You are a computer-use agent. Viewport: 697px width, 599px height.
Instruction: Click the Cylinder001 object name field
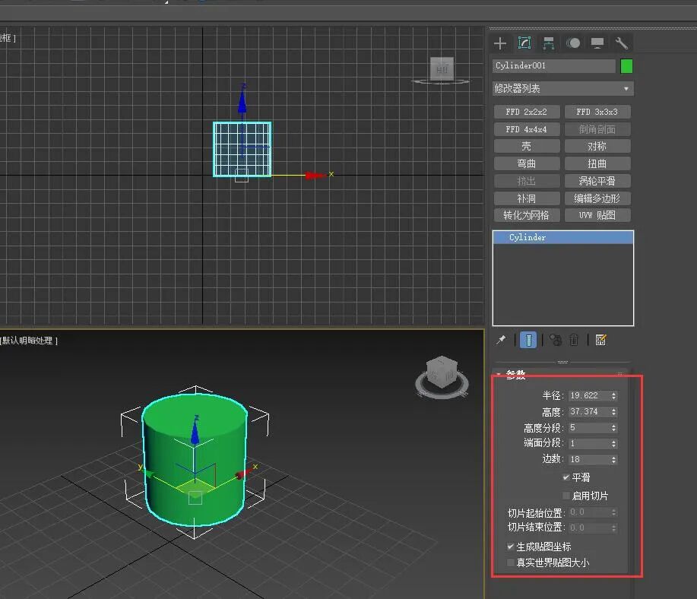[554, 66]
